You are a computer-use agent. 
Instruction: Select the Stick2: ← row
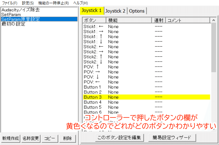[x=146, y=47]
